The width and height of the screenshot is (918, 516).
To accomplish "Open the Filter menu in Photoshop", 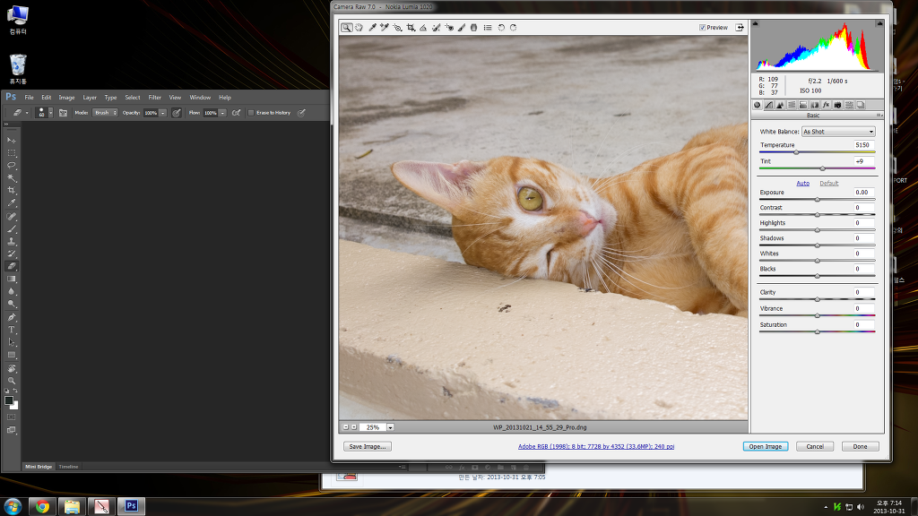I will coord(155,98).
